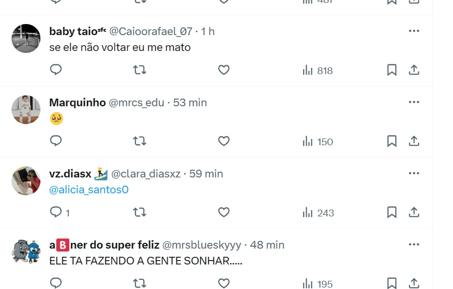View analytics showing 818 views
Viewport: 453px width, 289px height.
[318, 71]
